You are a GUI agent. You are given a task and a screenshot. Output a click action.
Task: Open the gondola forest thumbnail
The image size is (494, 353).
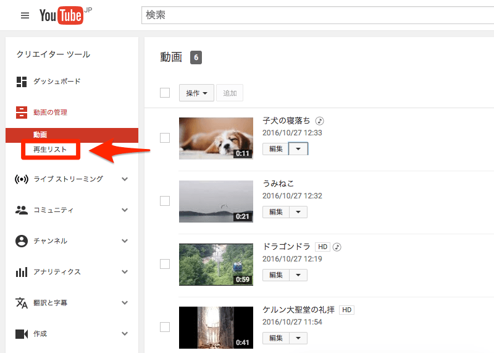216,265
